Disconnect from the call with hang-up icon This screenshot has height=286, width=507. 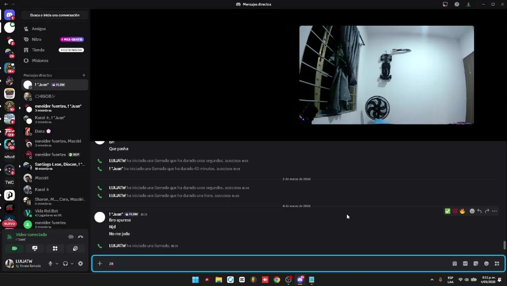click(x=81, y=237)
